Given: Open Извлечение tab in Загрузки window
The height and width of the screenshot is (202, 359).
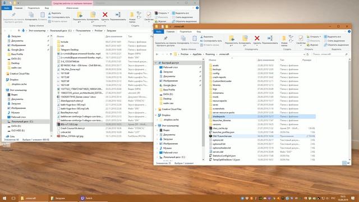Looking at the screenshot, I should 72,8.
